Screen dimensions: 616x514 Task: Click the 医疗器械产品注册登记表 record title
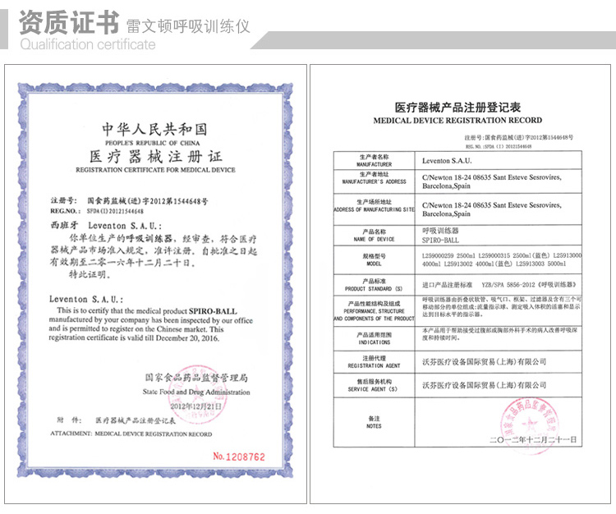(x=457, y=108)
